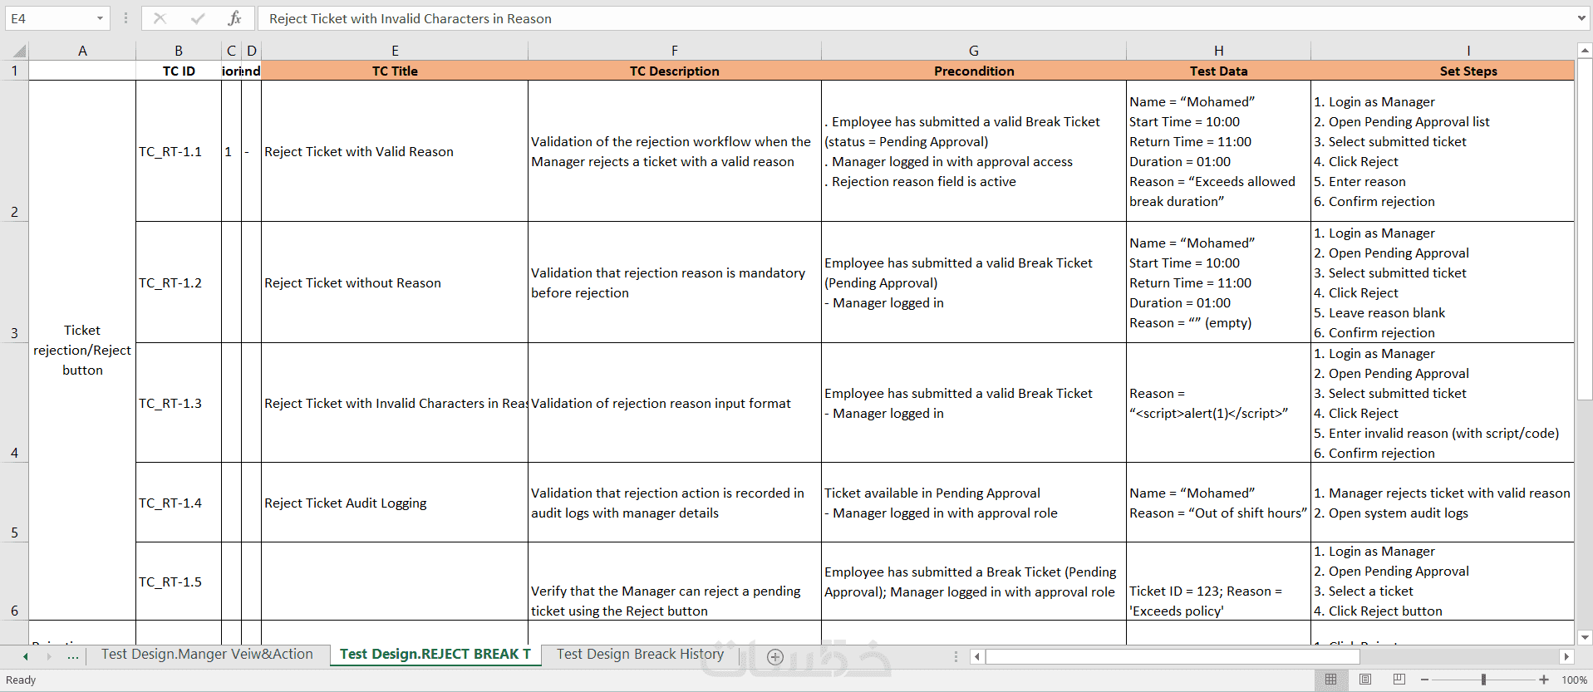Select row 1 header
Image resolution: width=1593 pixels, height=692 pixels.
click(x=14, y=71)
